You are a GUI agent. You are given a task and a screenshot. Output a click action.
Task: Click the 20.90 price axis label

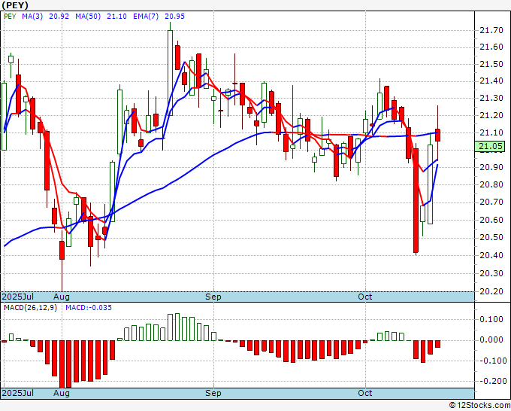491,167
